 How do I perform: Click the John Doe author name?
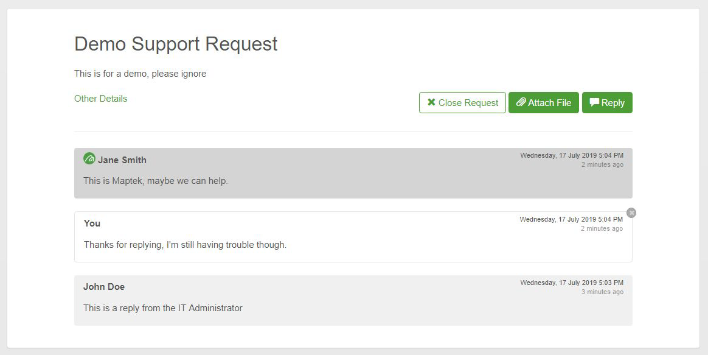(x=104, y=287)
